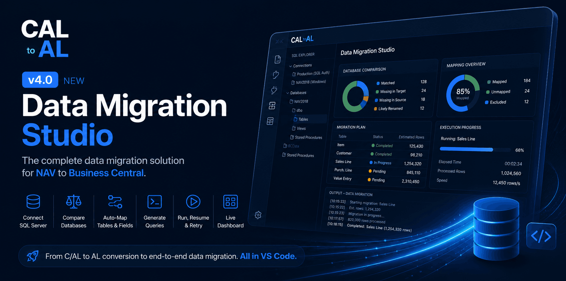
Task: Click the large blue database cylinder graphic
Action: (x=496, y=228)
